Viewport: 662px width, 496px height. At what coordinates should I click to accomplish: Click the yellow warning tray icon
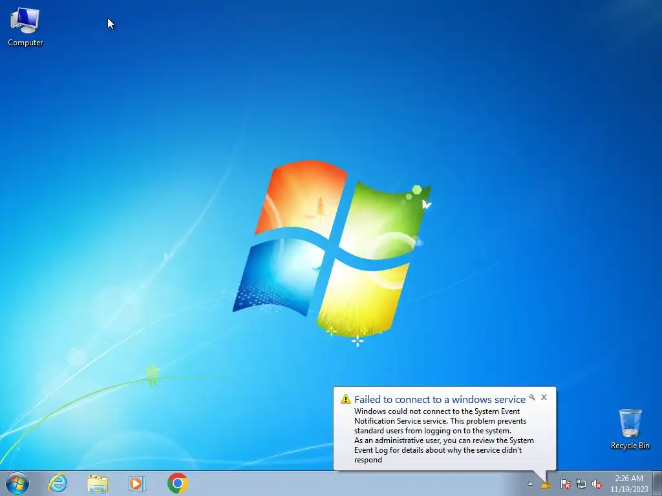pyautogui.click(x=546, y=484)
